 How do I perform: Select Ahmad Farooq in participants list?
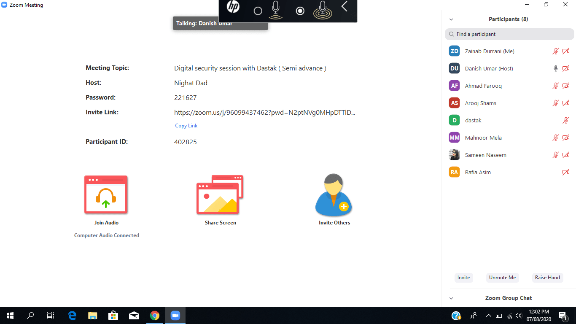[483, 86]
